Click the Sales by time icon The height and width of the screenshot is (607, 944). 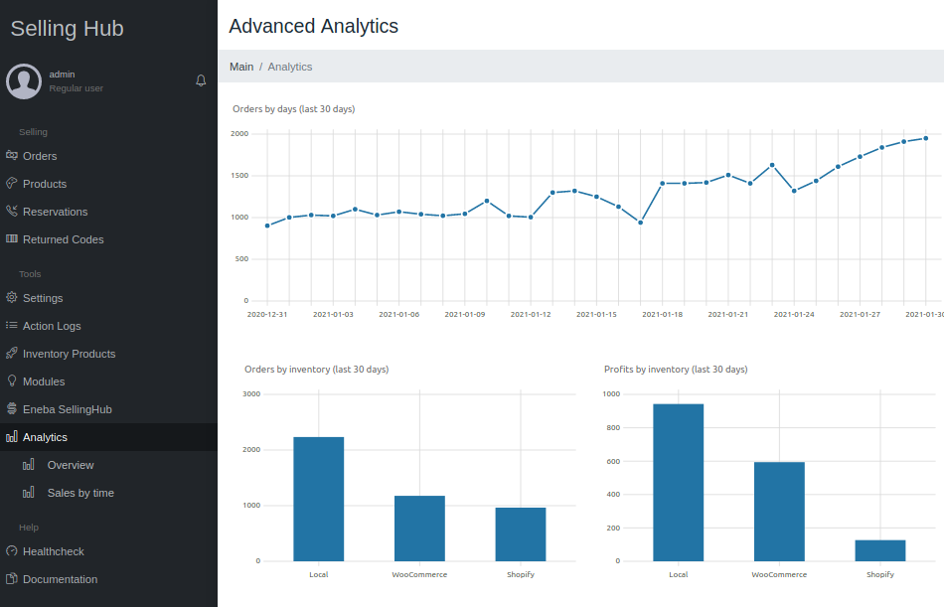click(x=28, y=492)
